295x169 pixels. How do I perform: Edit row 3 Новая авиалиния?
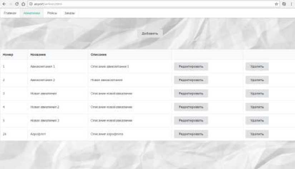coord(191,94)
